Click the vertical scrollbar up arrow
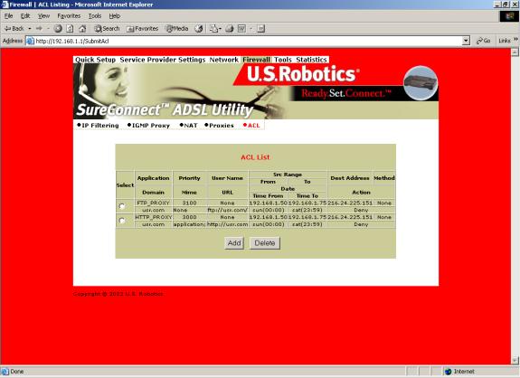Image resolution: width=520 pixels, height=378 pixels. 515,52
